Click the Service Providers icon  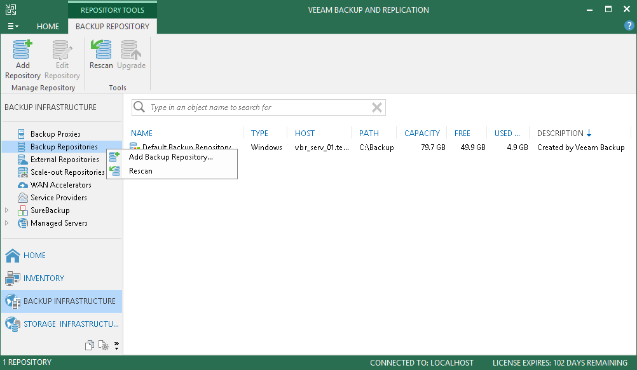[x=23, y=198]
